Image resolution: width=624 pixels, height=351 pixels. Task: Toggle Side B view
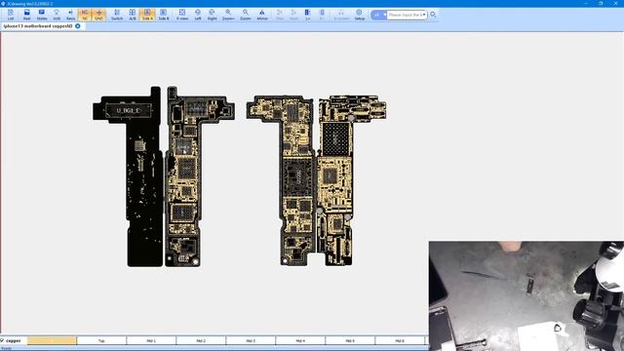[164, 15]
